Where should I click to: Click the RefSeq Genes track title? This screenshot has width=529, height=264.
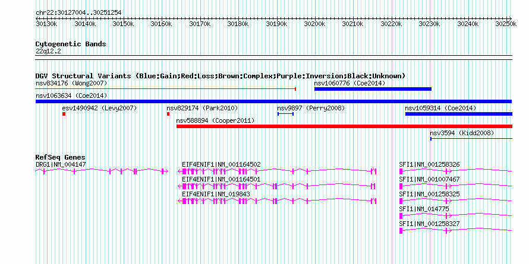pos(61,157)
